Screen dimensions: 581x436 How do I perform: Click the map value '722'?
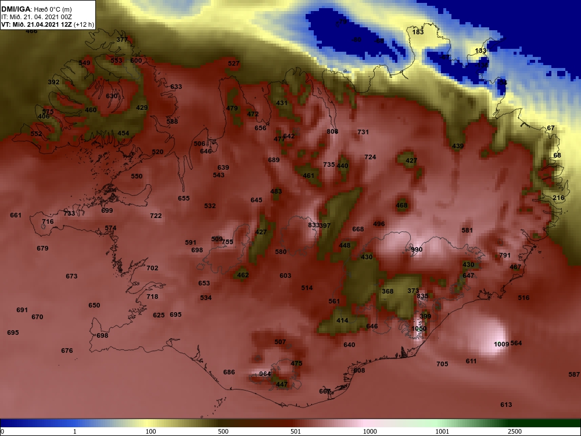[156, 216]
